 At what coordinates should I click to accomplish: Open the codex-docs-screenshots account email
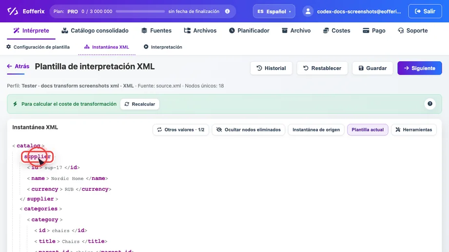(359, 11)
